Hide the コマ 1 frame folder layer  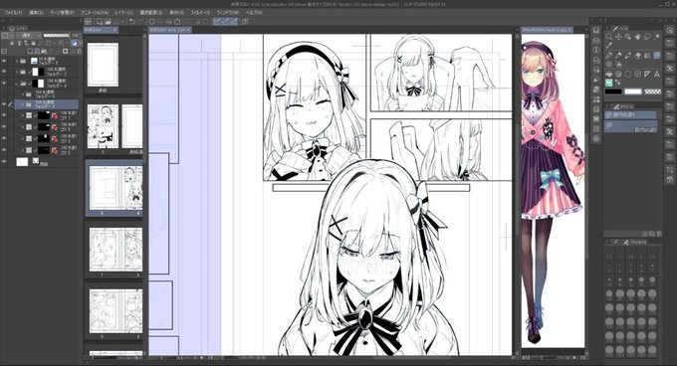coord(4,115)
